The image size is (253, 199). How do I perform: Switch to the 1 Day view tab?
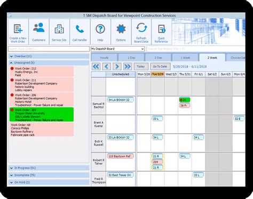(131, 58)
